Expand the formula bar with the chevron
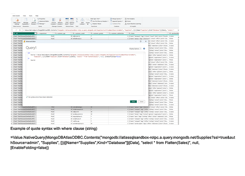Image resolution: width=245 pixels, height=176 pixels. pos(178,30)
